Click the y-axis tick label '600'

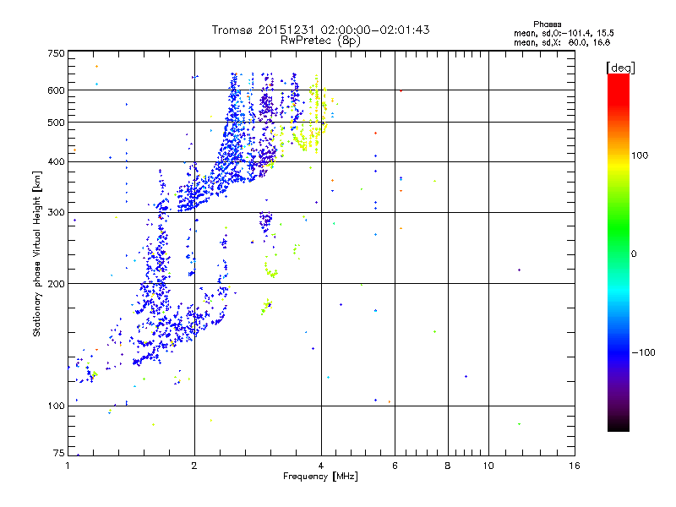pos(56,90)
